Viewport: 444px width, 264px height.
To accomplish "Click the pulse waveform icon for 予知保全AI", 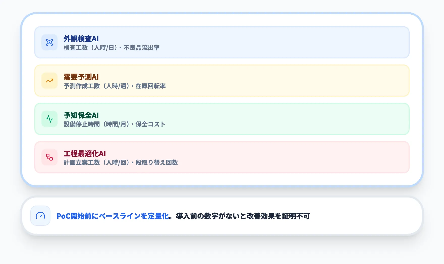I will (49, 119).
